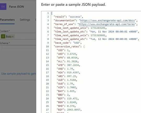Click line number 1 in editor gutter
Image resolution: width=141 pixels, height=113 pixels.
click(48, 13)
